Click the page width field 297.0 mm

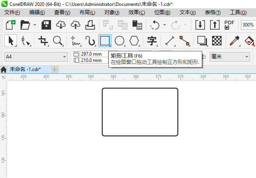[93, 54]
